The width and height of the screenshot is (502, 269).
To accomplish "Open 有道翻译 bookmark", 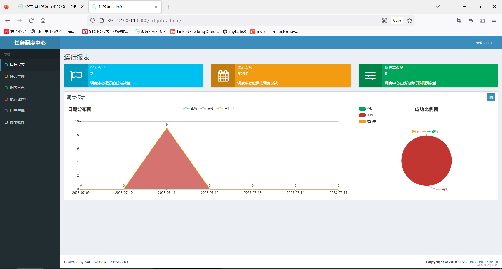I will coord(15,31).
